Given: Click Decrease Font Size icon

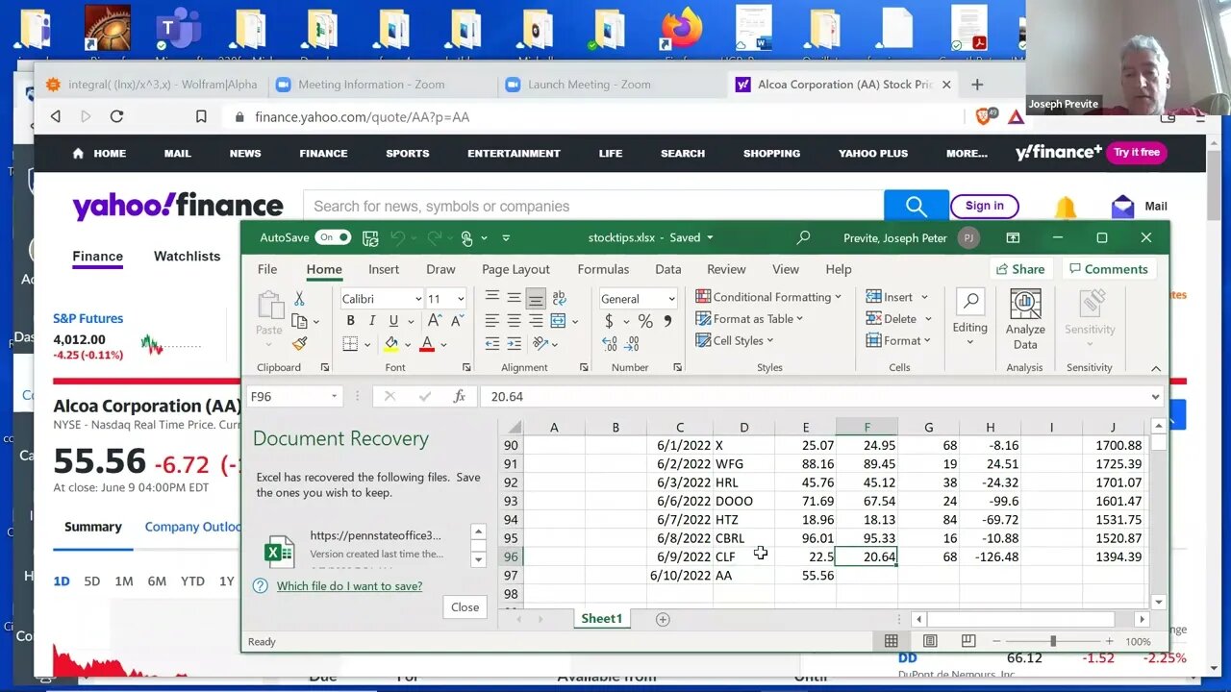Looking at the screenshot, I should click(455, 321).
